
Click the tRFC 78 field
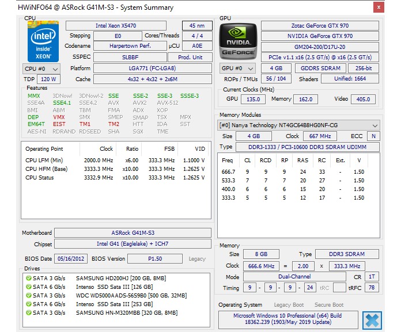[x=372, y=288]
